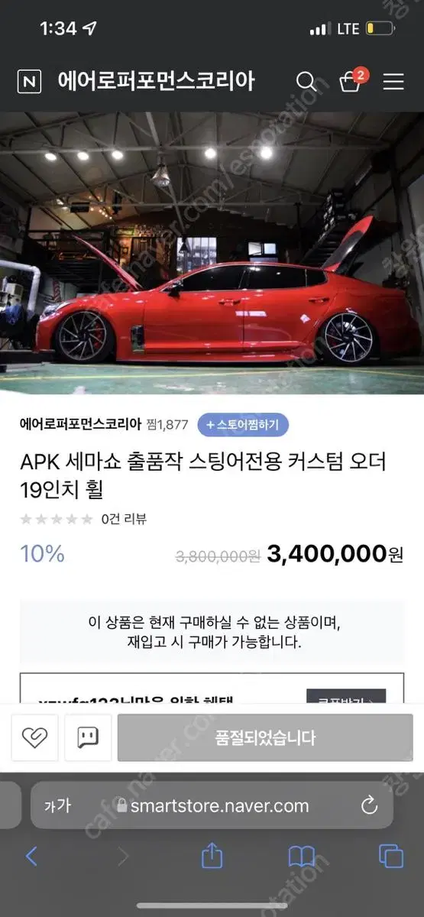Go back with the Safari back arrow
Screen dimensions: 424x917
(31, 857)
